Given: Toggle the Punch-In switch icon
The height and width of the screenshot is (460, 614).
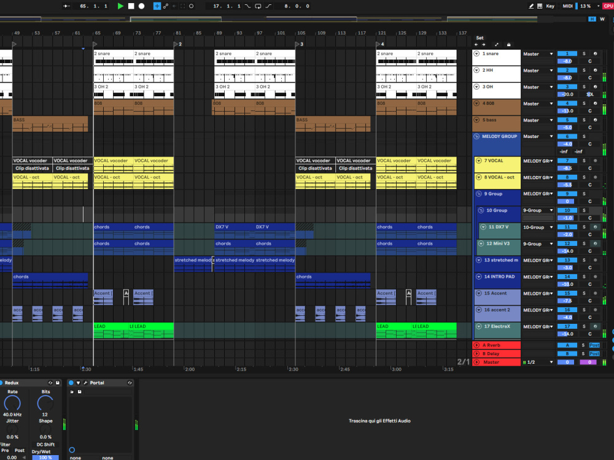Looking at the screenshot, I should (x=247, y=6).
